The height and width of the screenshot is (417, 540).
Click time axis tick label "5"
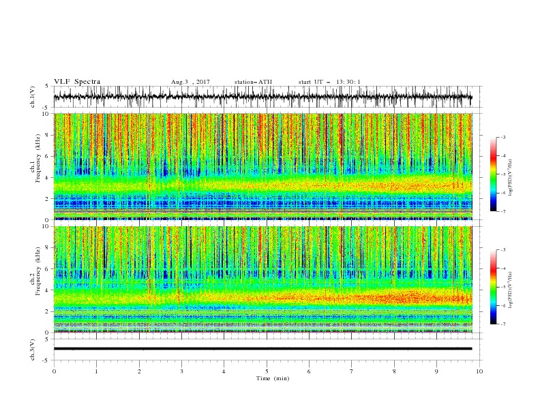pos(267,371)
